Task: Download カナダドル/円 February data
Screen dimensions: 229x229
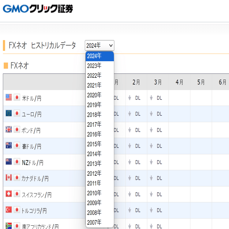Action: coord(134,178)
